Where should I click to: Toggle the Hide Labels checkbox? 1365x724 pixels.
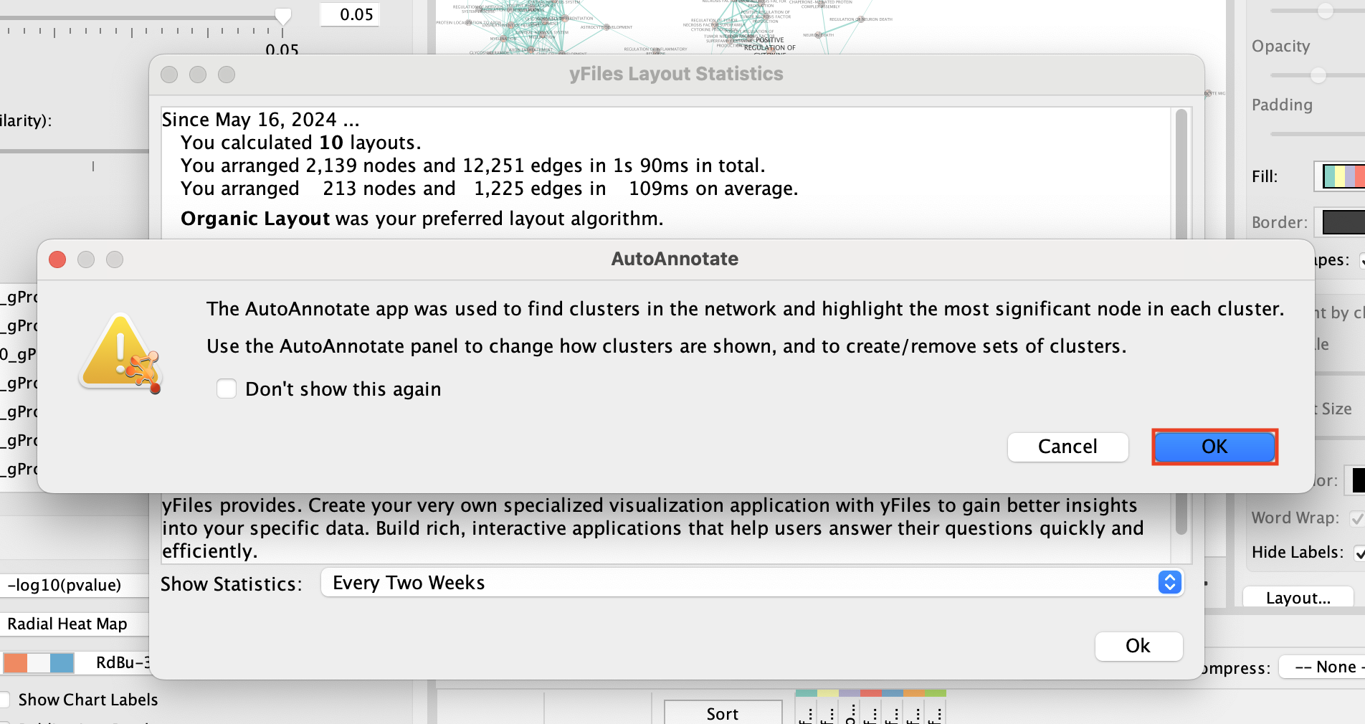[x=1359, y=553]
